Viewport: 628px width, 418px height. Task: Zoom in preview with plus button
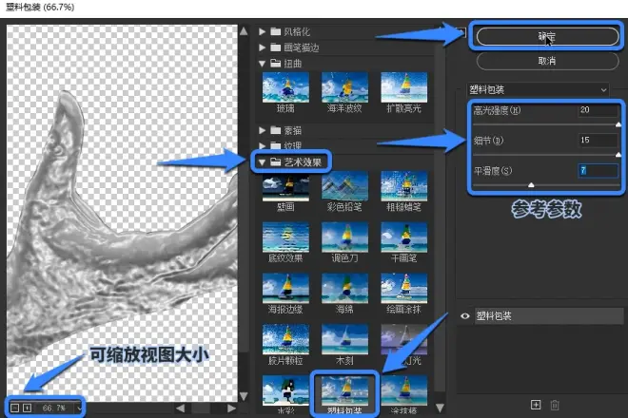click(x=27, y=408)
